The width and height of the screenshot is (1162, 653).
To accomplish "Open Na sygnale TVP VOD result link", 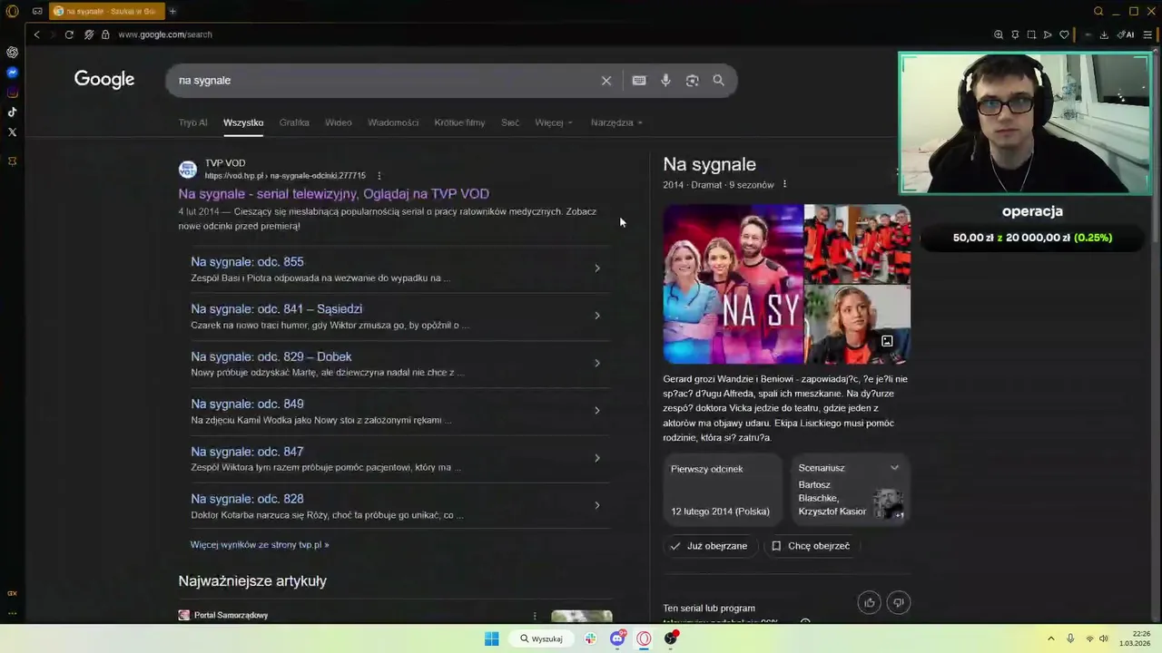I will (333, 194).
